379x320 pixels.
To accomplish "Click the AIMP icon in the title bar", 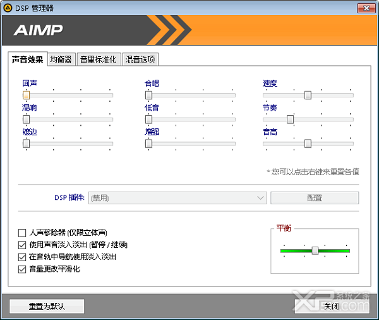I will pyautogui.click(x=8, y=8).
